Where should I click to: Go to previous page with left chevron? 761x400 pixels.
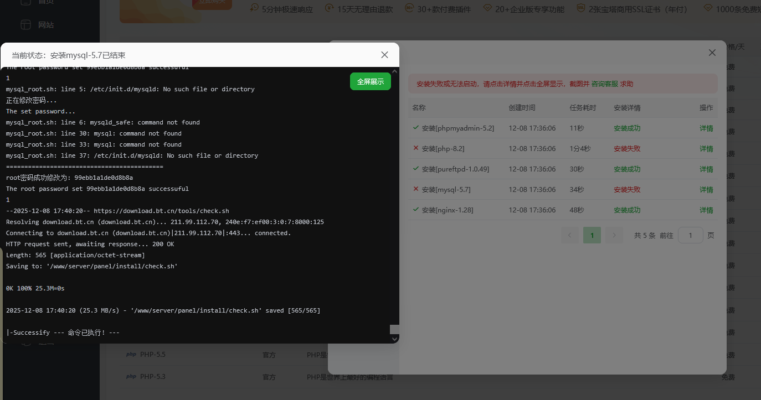pyautogui.click(x=569, y=236)
